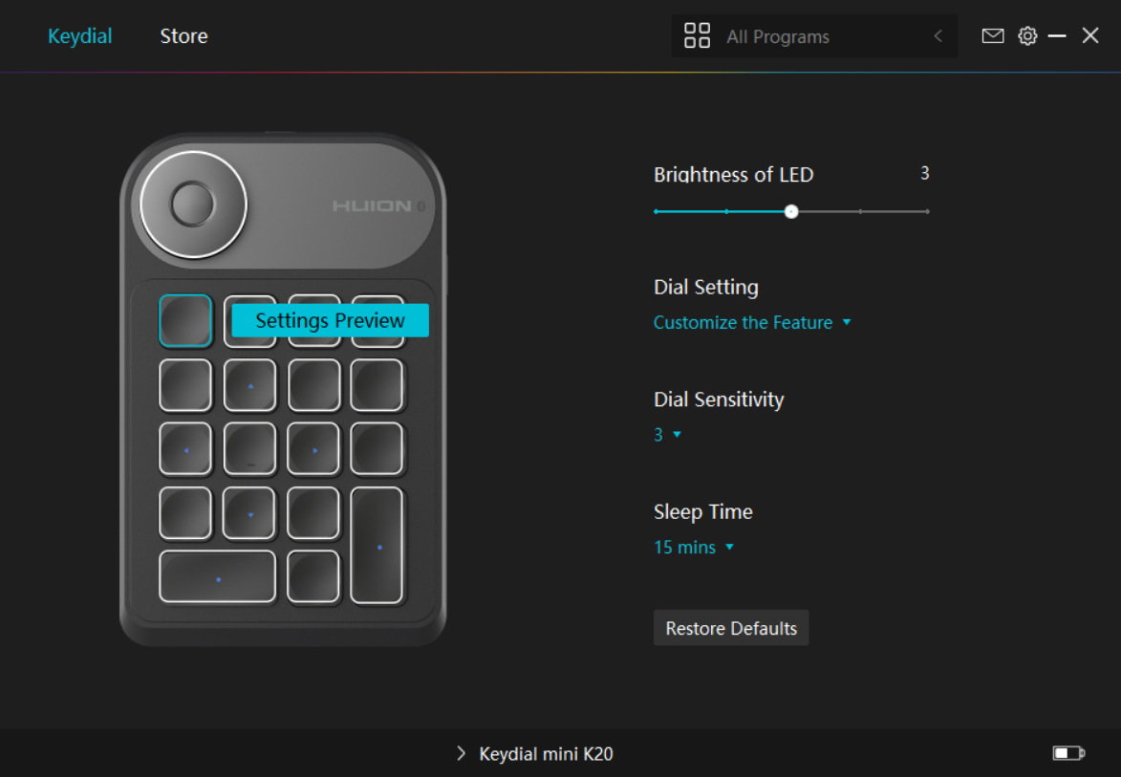Open the mail feedback icon
The image size is (1121, 777).
(992, 35)
